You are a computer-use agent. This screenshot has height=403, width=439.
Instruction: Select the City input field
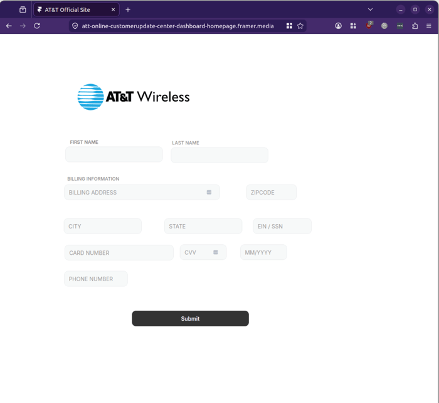103,226
